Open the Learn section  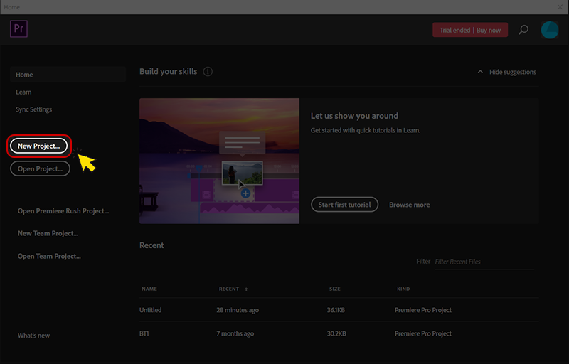coord(23,92)
